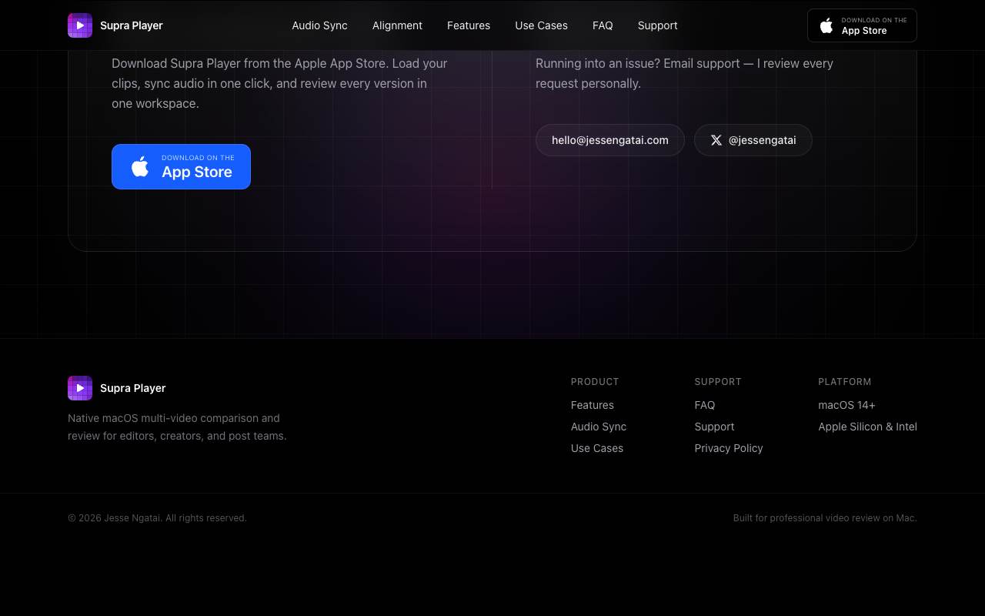Click the Support link under footer Support heading

tap(714, 427)
